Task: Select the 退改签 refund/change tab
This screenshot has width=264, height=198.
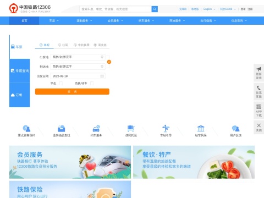Action: [100, 45]
